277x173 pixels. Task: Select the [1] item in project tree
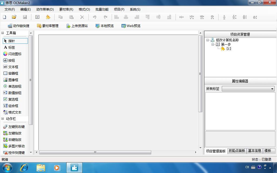[x=229, y=49]
